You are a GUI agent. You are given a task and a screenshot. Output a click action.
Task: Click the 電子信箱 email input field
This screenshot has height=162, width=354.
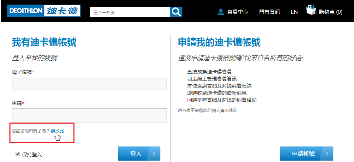89,84
